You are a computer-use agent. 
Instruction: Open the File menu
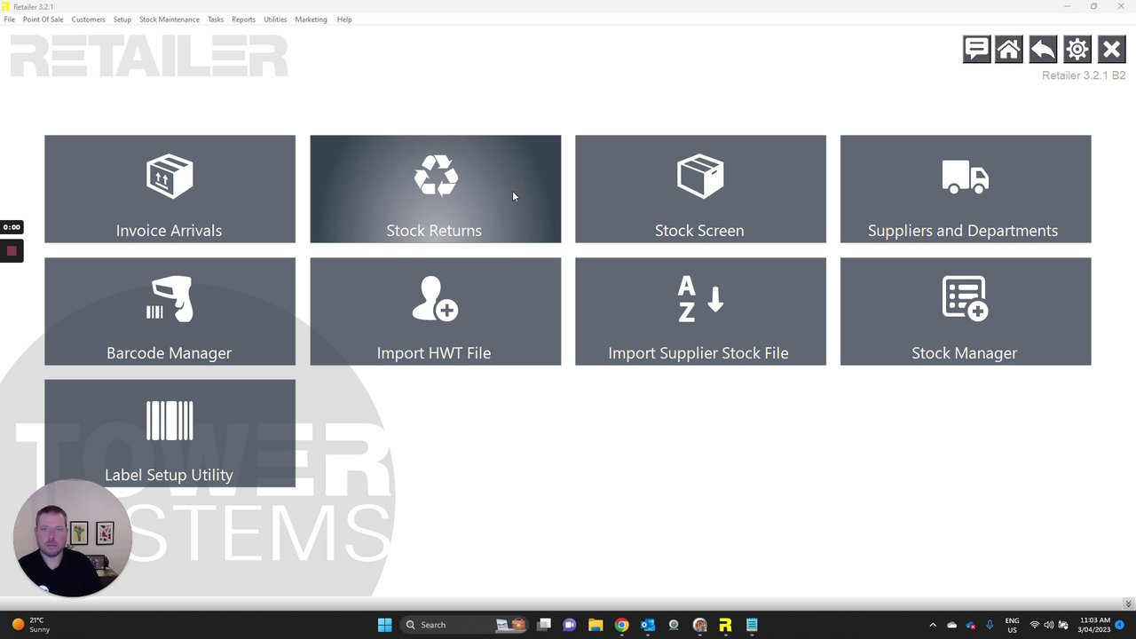coord(10,20)
